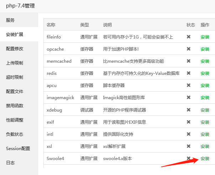Click the fileinfo status X icon
Screen dimensions: 215x175
tap(189, 37)
